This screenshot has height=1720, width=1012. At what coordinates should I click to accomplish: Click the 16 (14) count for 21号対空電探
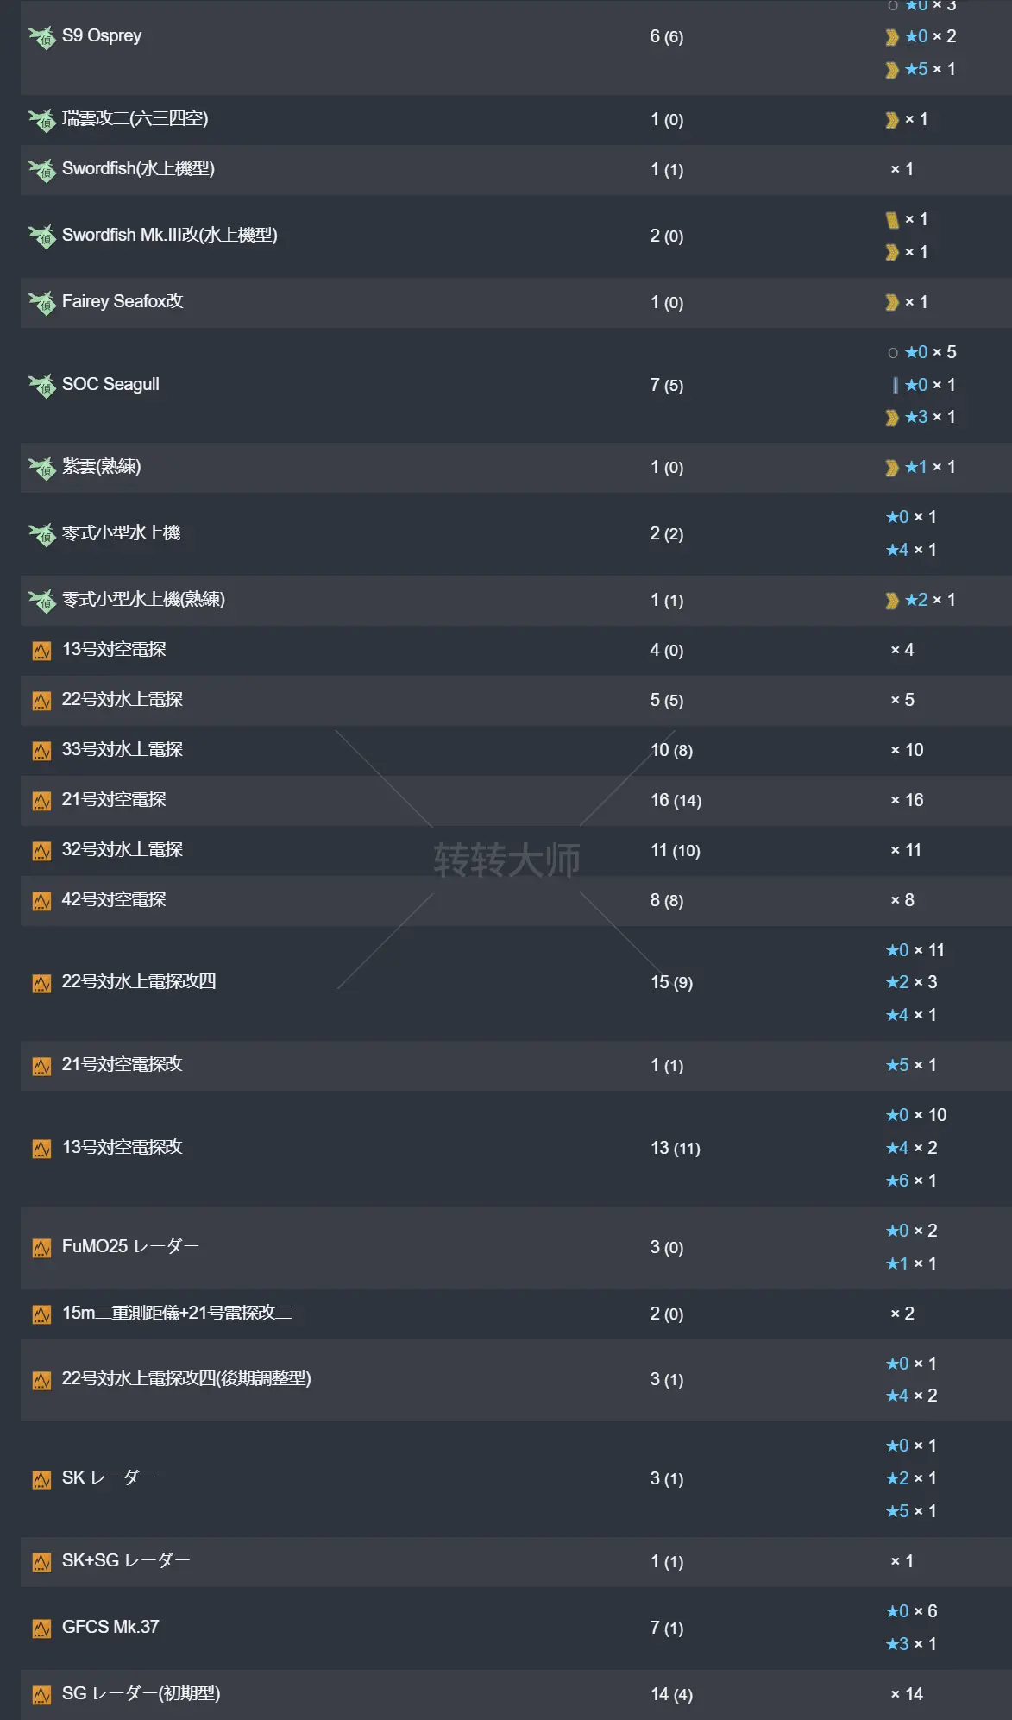pyautogui.click(x=676, y=801)
